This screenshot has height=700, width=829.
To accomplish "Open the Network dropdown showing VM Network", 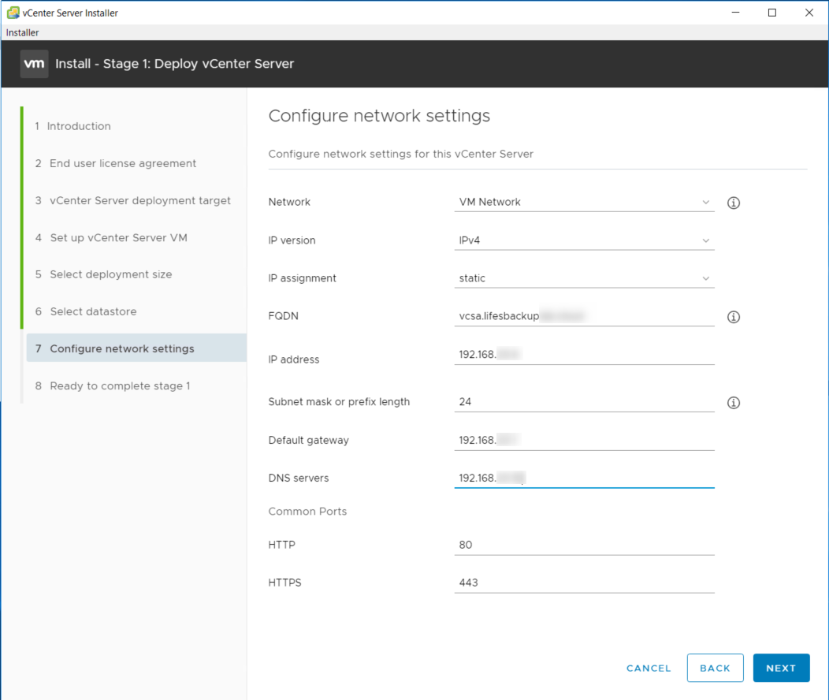I will pyautogui.click(x=584, y=202).
